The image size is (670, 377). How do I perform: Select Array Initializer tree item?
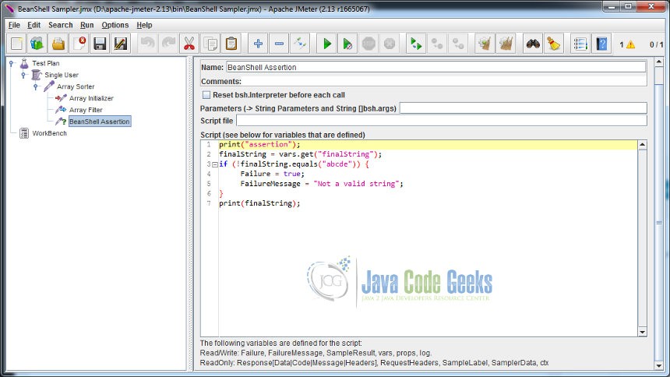91,98
